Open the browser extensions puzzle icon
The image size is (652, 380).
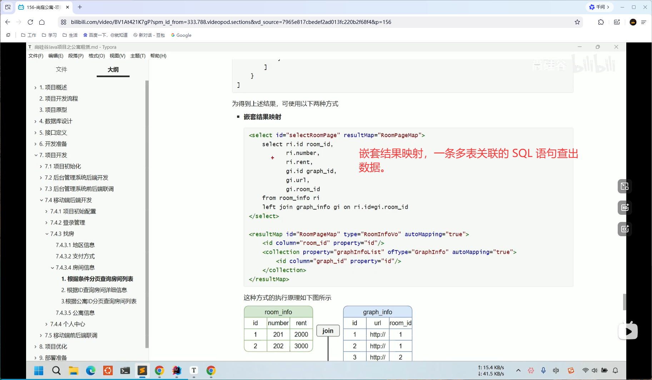601,22
